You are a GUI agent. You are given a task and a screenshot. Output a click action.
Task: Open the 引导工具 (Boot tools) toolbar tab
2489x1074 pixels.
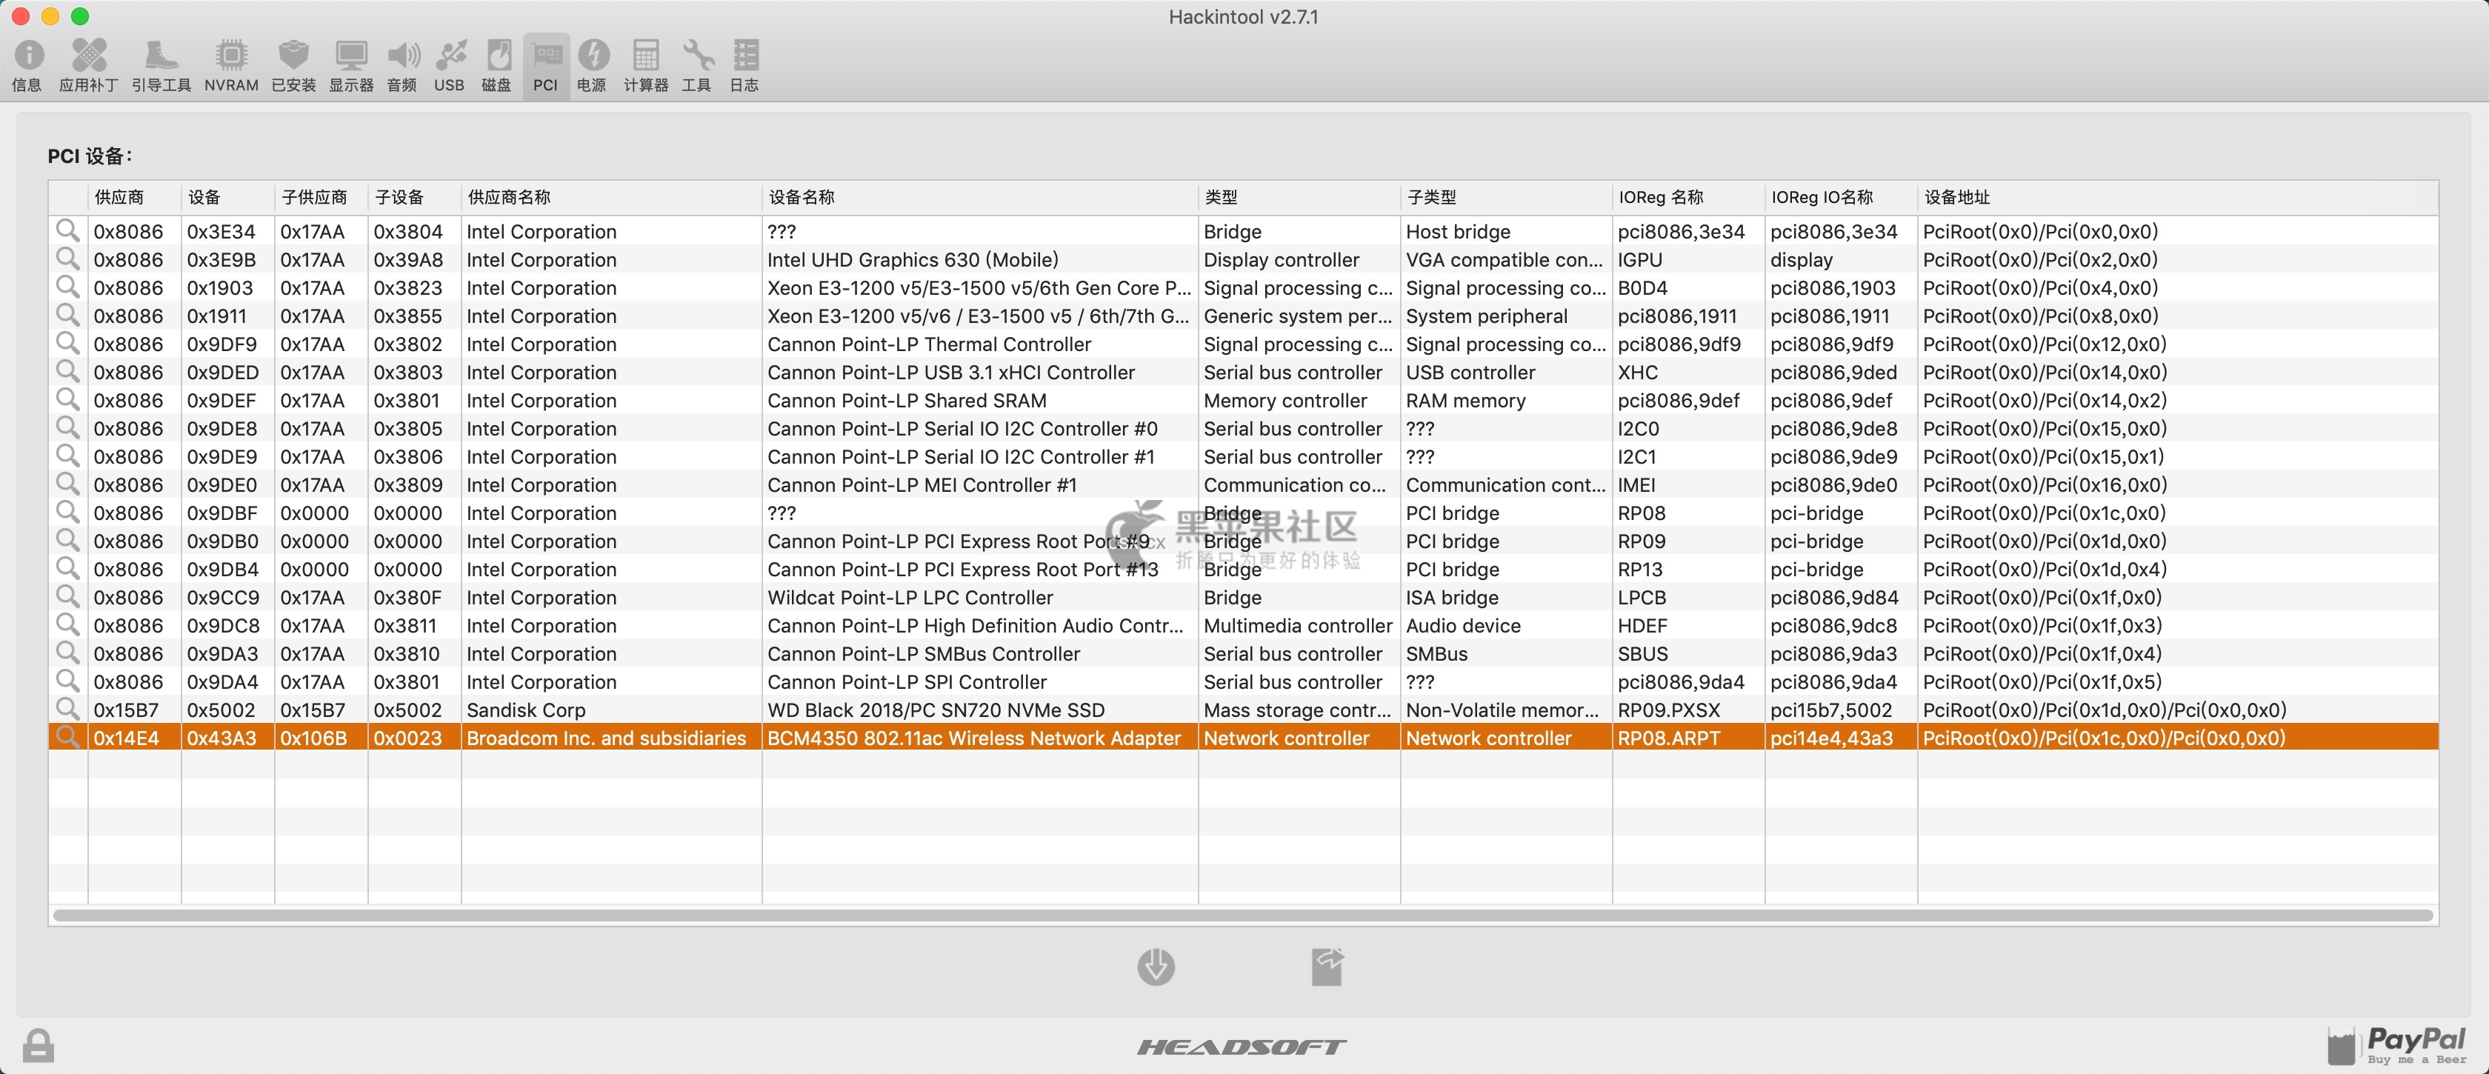click(x=161, y=66)
